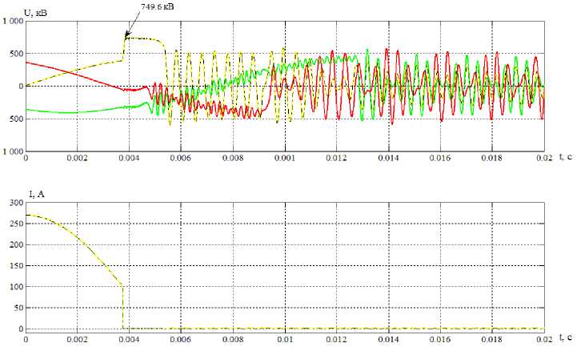Select 0.012 tick label under the voltage chart

tap(337, 158)
